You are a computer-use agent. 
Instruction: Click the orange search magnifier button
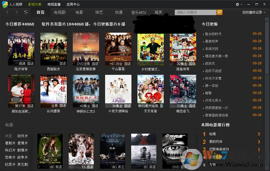click(x=220, y=12)
